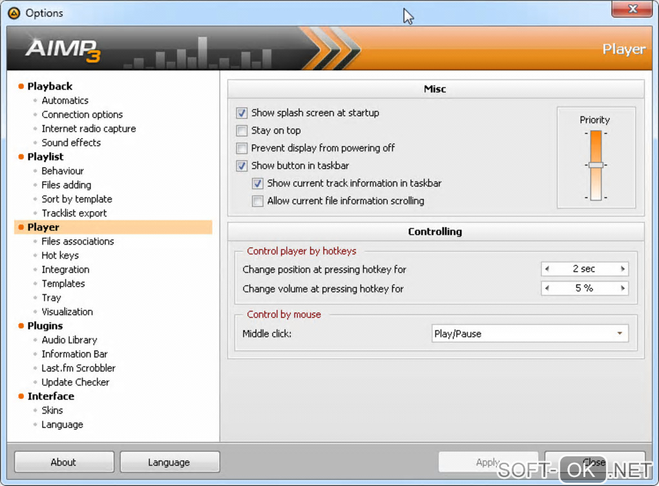
Task: Open Integration settings
Action: point(65,269)
